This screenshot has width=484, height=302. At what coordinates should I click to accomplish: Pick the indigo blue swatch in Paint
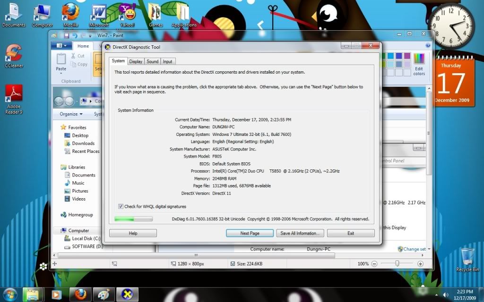coord(399,56)
